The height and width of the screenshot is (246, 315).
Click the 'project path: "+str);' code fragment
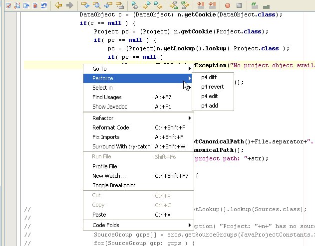(x=232, y=159)
